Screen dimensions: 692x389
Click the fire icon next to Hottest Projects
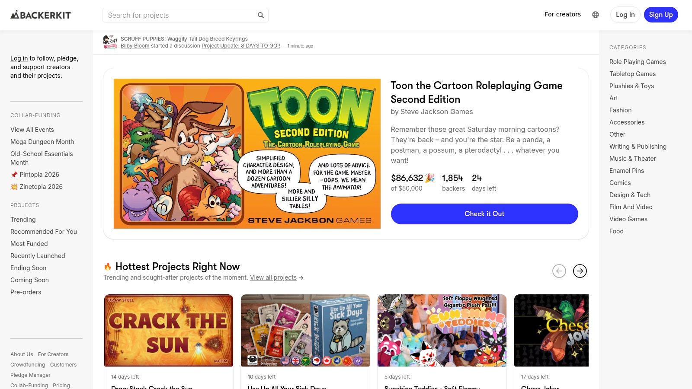(x=108, y=266)
